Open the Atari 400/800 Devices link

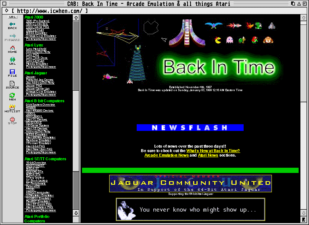click(40, 110)
